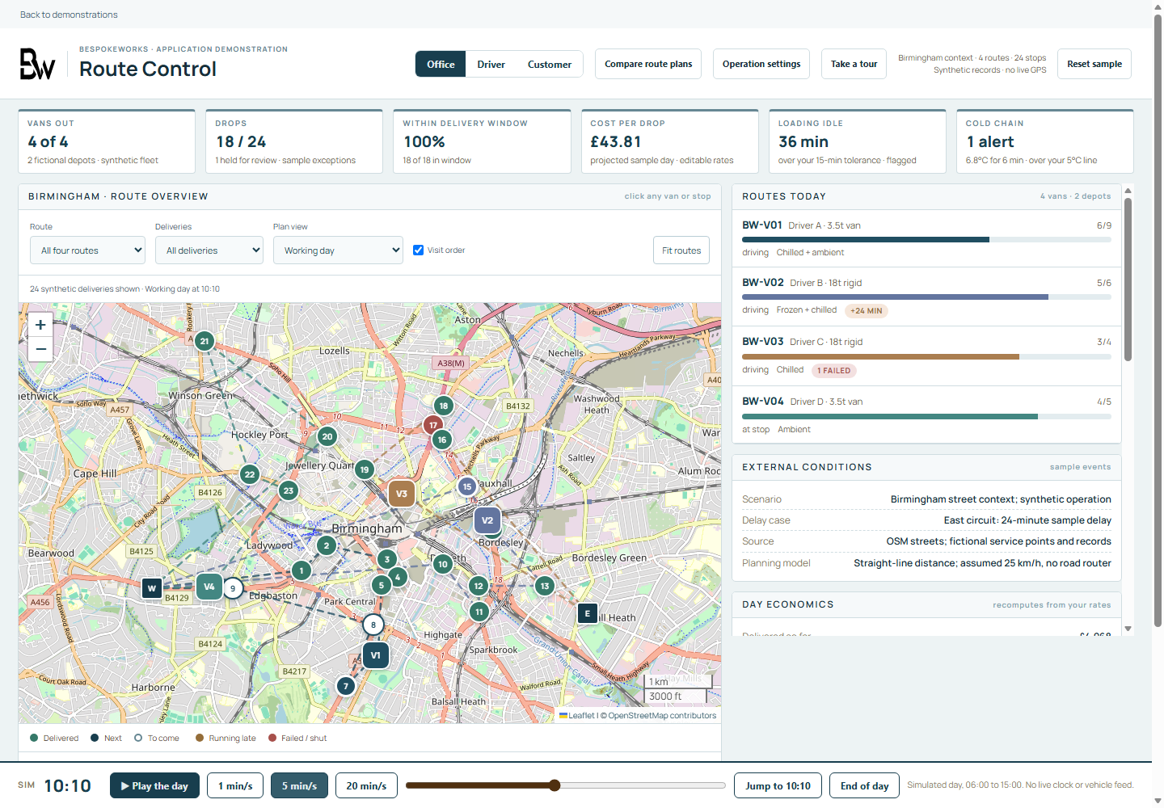This screenshot has width=1164, height=808.
Task: Select next stop 7 marker
Action: tap(346, 686)
